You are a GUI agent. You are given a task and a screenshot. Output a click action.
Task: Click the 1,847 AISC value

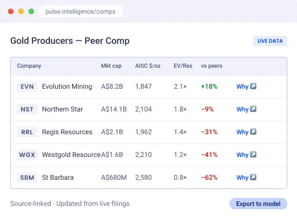143,86
